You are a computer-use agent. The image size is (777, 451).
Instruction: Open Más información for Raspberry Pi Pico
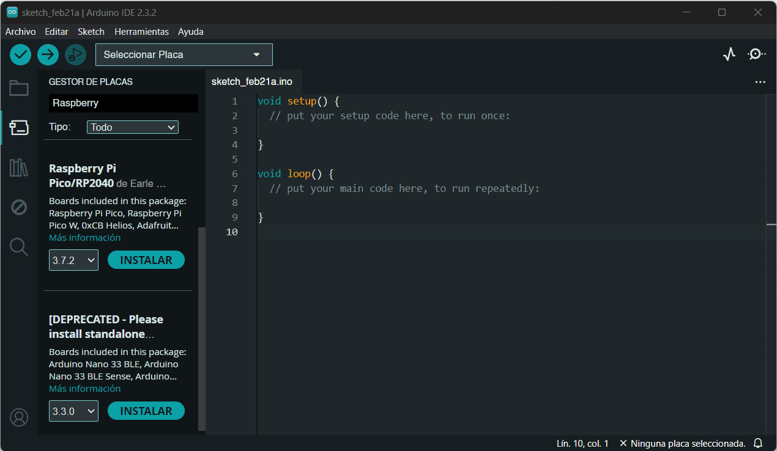84,238
